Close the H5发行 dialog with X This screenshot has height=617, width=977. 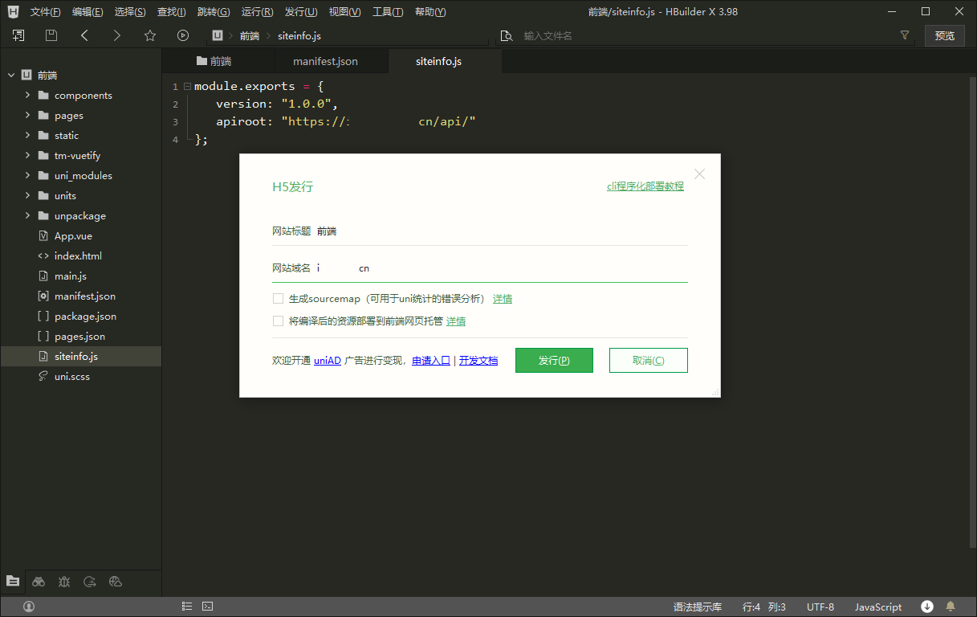point(699,174)
